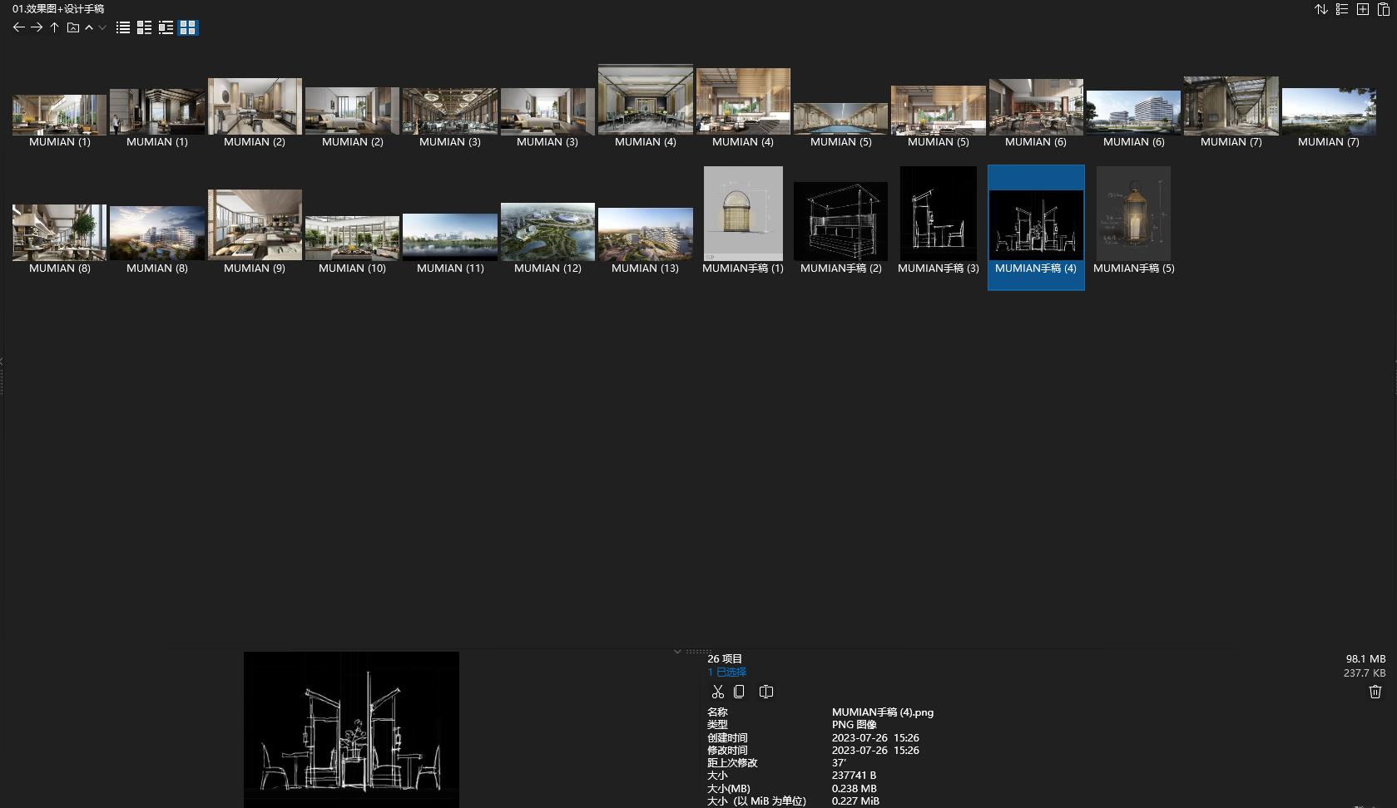The width and height of the screenshot is (1397, 808).
Task: Open the folder history dropdown
Action: coord(102,27)
